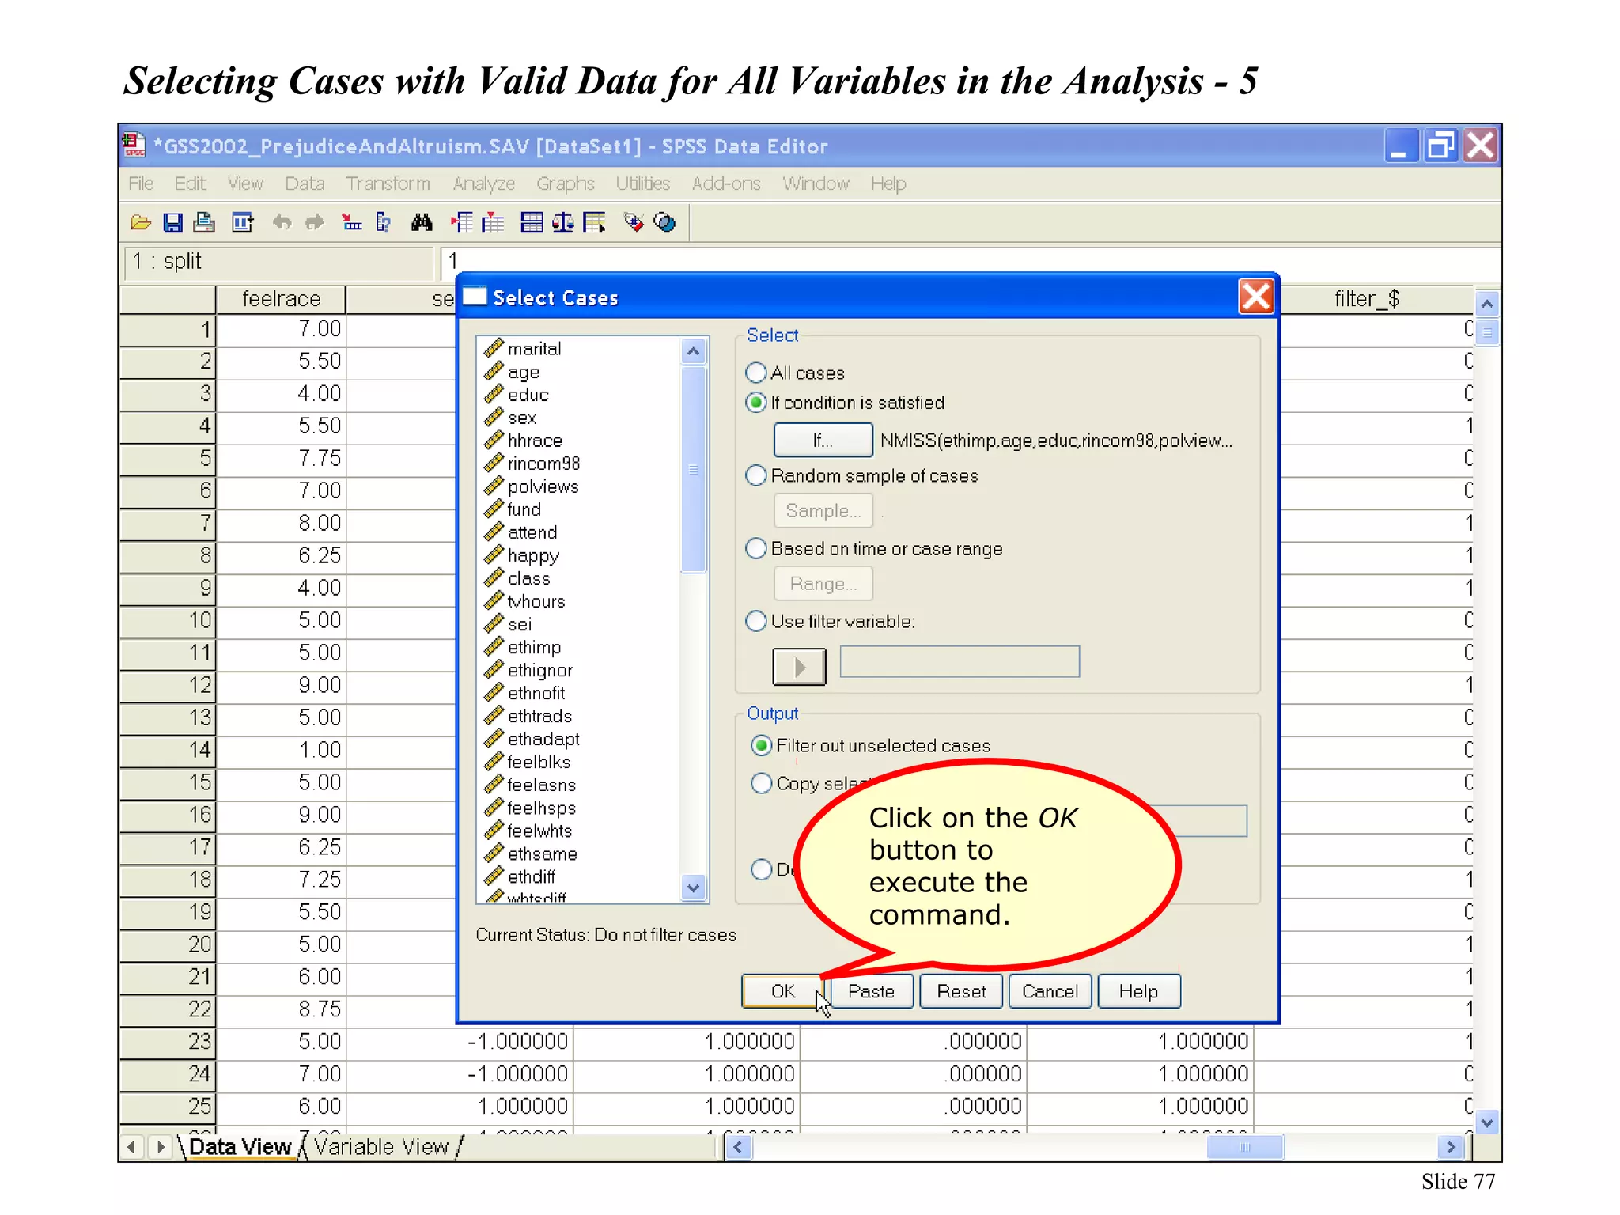Click the Open file folder icon
Image resolution: width=1620 pixels, height=1215 pixels.
(x=141, y=223)
